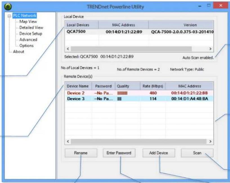Click right arrow of Remote Devices scrollbar
The height and width of the screenshot is (183, 230).
pos(210,141)
